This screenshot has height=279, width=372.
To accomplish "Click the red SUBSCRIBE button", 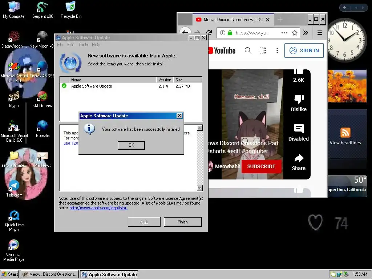I will click(x=262, y=166).
